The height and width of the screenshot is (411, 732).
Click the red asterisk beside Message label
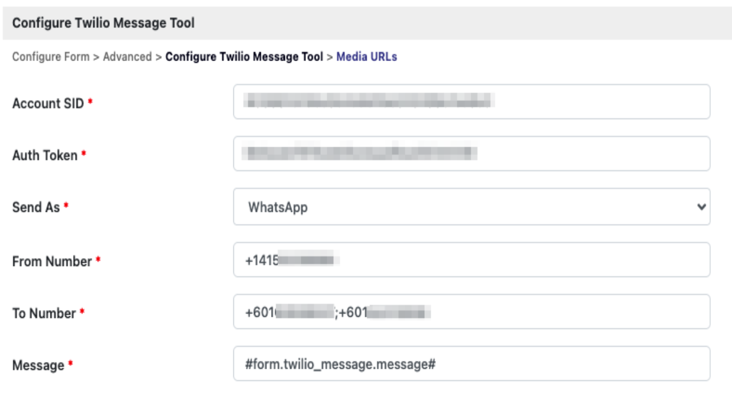pyautogui.click(x=70, y=364)
